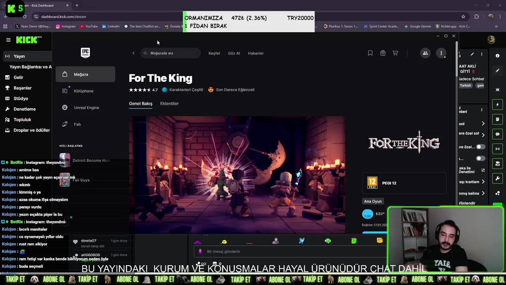Expand the 'kelime' banned words row chevron

tap(483, 194)
